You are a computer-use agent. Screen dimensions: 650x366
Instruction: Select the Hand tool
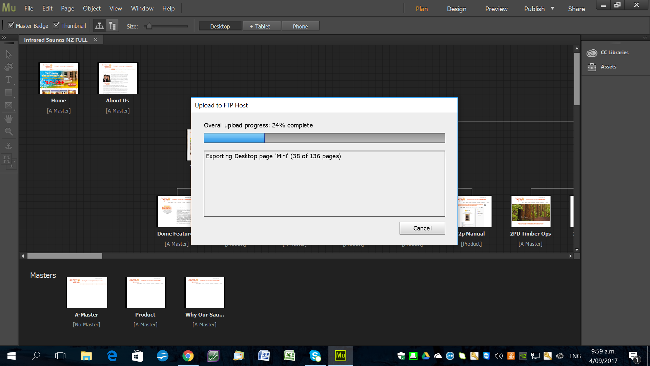pos(8,119)
